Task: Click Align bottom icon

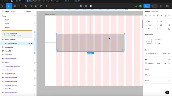Action: click(165, 15)
